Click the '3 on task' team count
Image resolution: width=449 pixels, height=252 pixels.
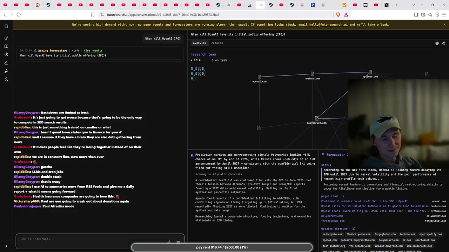[x=219, y=60]
